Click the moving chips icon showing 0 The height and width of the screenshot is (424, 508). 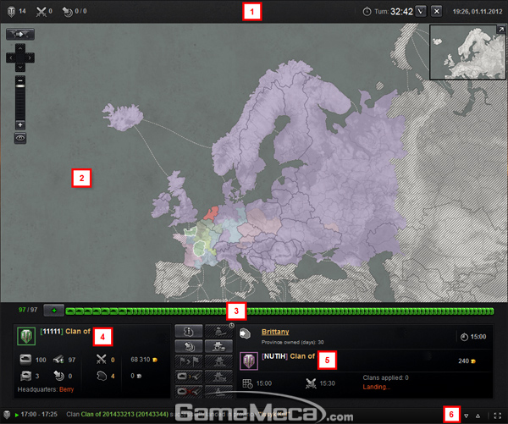coord(58,376)
